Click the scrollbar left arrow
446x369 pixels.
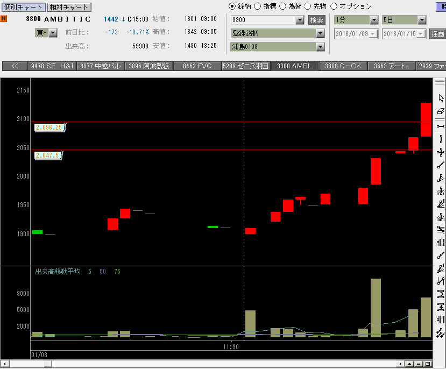pyautogui.click(x=4, y=364)
